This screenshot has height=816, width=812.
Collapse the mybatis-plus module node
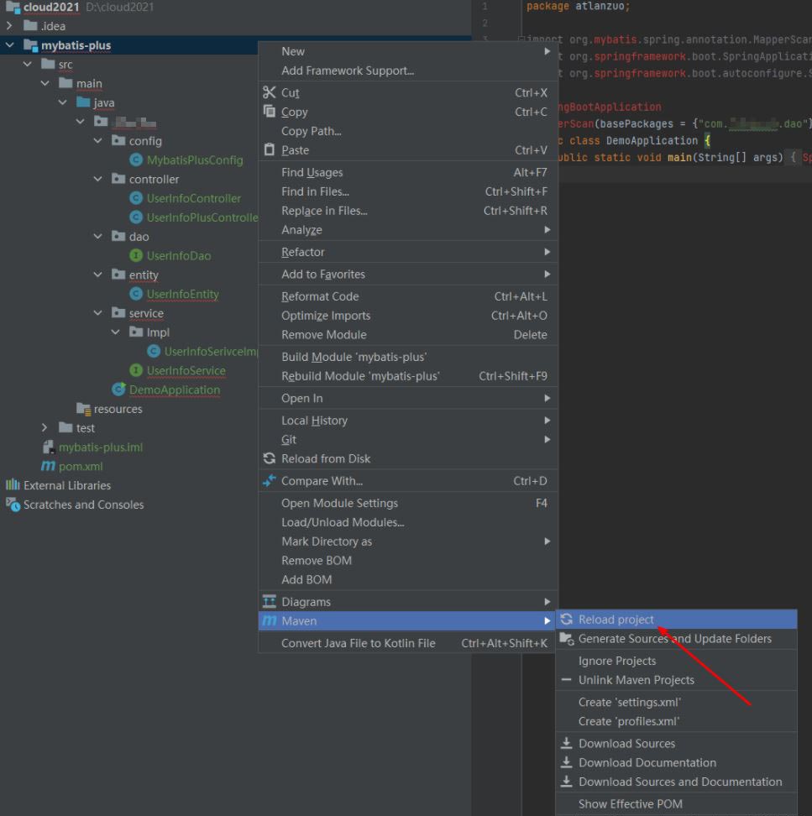[x=10, y=45]
